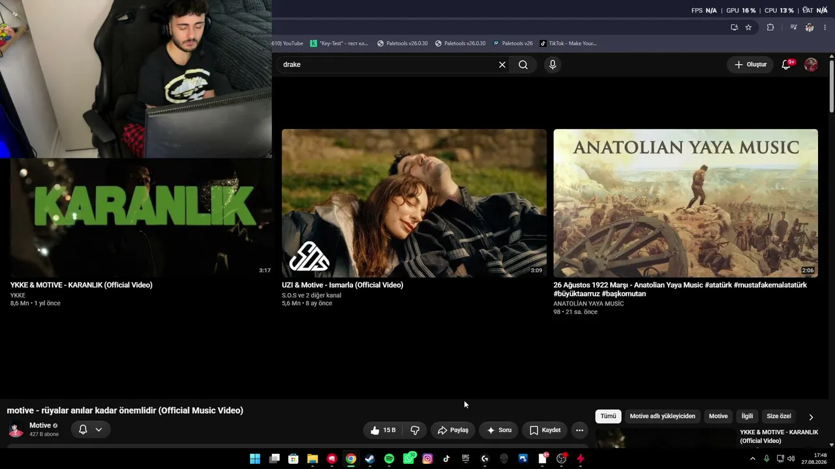
Task: Select Motive adlı yükleyiciden chip
Action: point(662,416)
